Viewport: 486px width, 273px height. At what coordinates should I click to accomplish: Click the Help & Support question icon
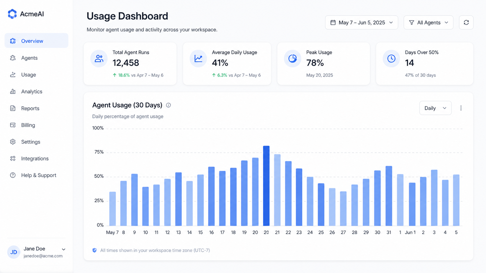click(13, 175)
